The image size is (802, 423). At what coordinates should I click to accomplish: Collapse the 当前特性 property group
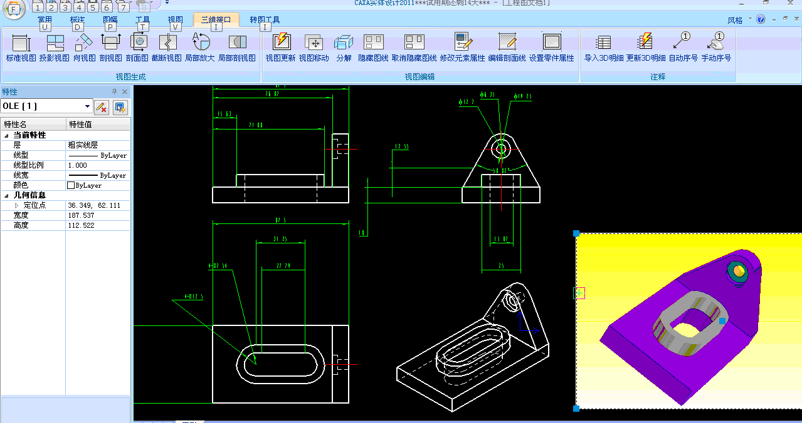coord(7,135)
